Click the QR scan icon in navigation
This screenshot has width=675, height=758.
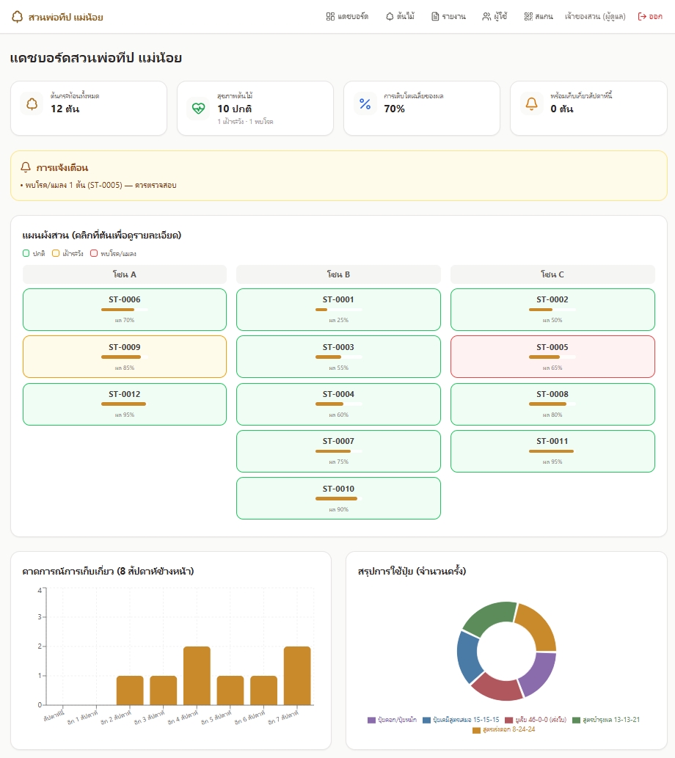point(528,16)
